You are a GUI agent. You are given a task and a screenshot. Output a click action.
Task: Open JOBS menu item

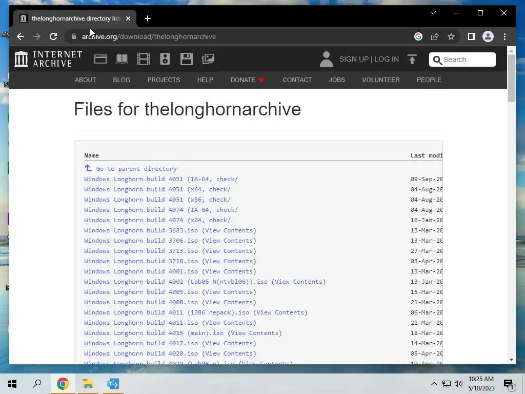pyautogui.click(x=336, y=80)
